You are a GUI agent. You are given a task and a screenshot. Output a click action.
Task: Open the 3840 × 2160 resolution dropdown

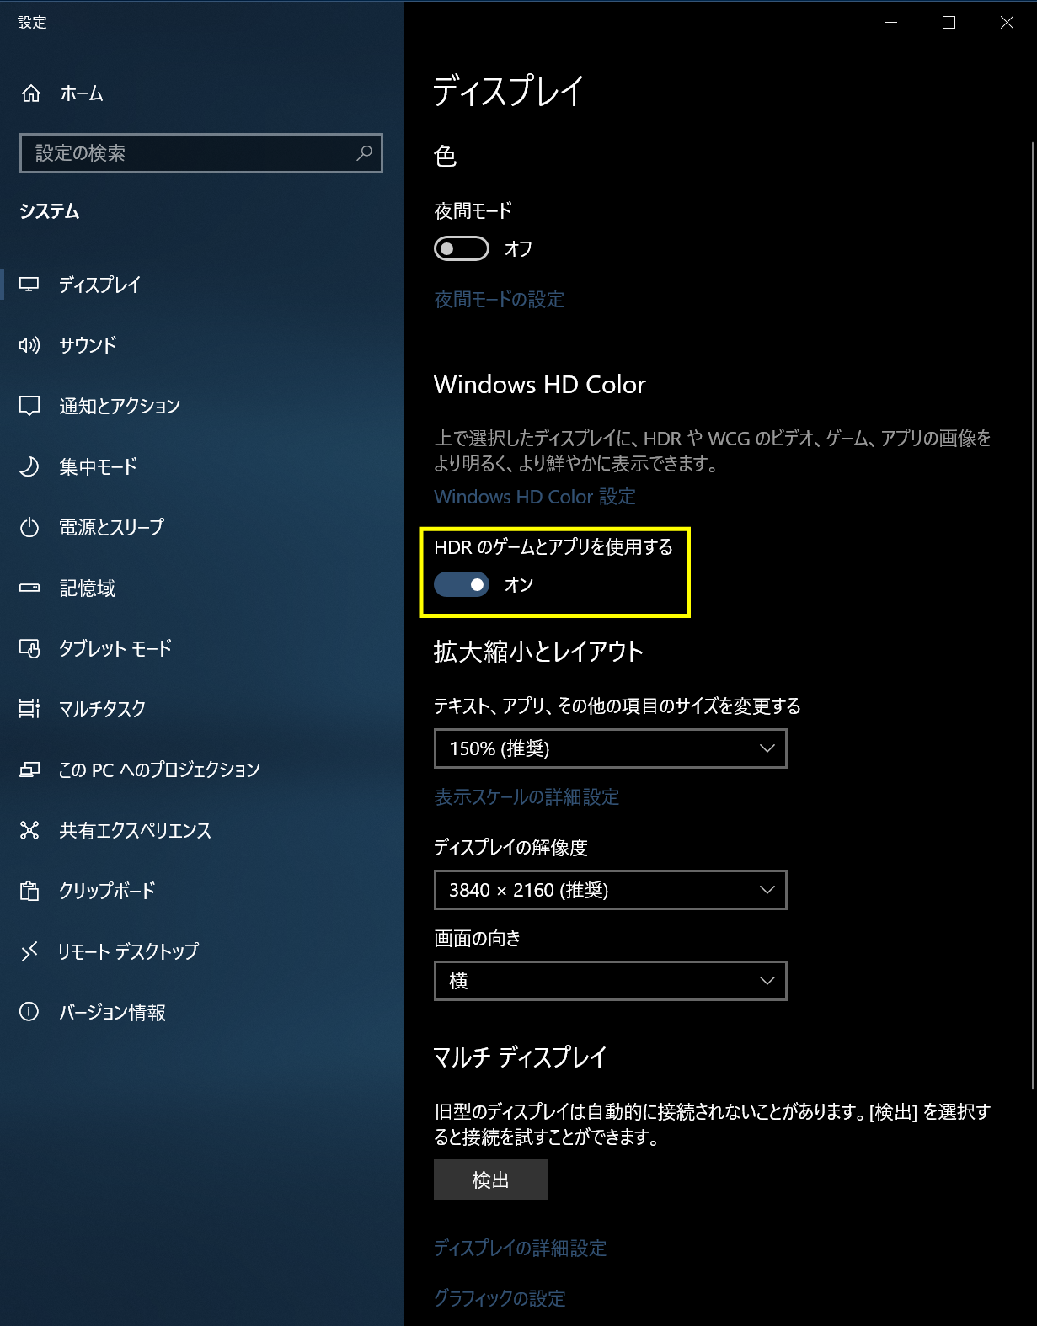point(611,890)
